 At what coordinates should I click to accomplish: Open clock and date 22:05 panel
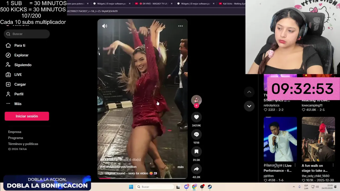(327, 187)
